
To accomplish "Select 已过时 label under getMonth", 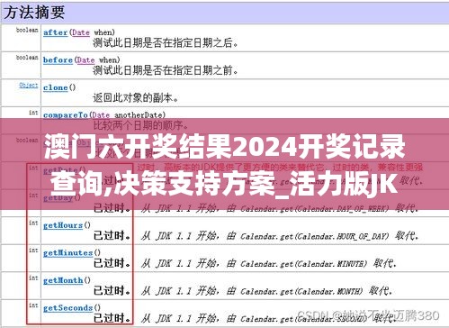I will click(x=112, y=291).
